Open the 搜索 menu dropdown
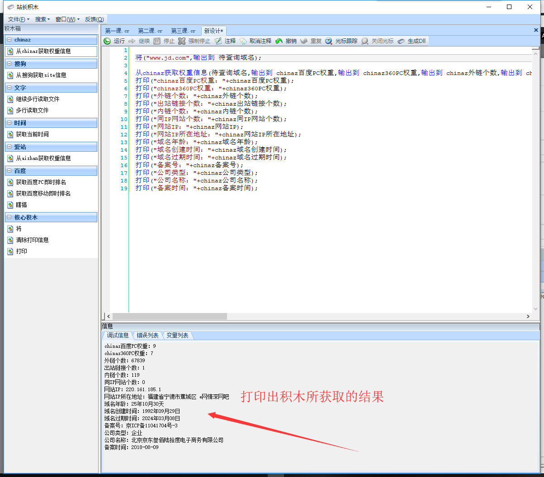This screenshot has width=544, height=477. (x=42, y=19)
